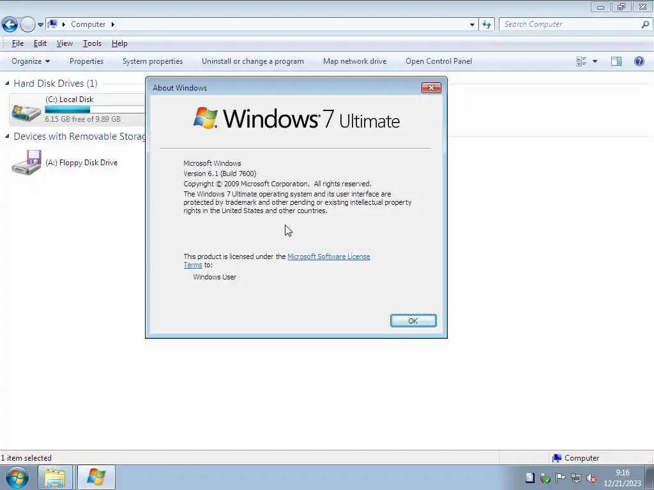
Task: Open the Help menu
Action: 119,43
